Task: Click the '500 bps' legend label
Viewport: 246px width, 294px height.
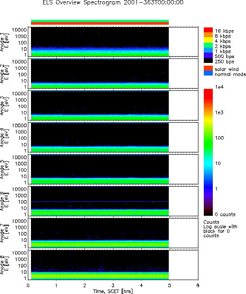Action: coord(224,56)
